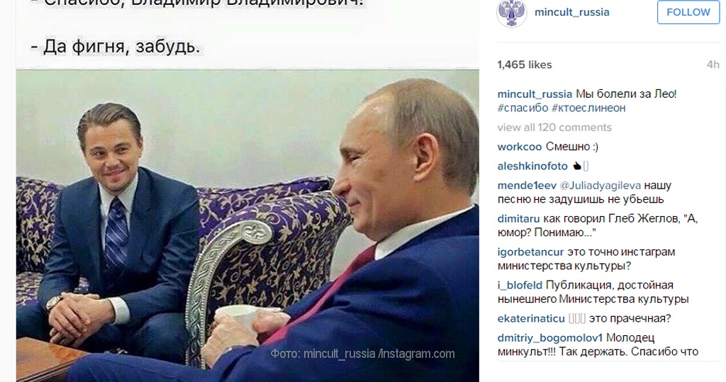Open i_blofeld commenter profile
The image size is (726, 382).
[x=520, y=285]
